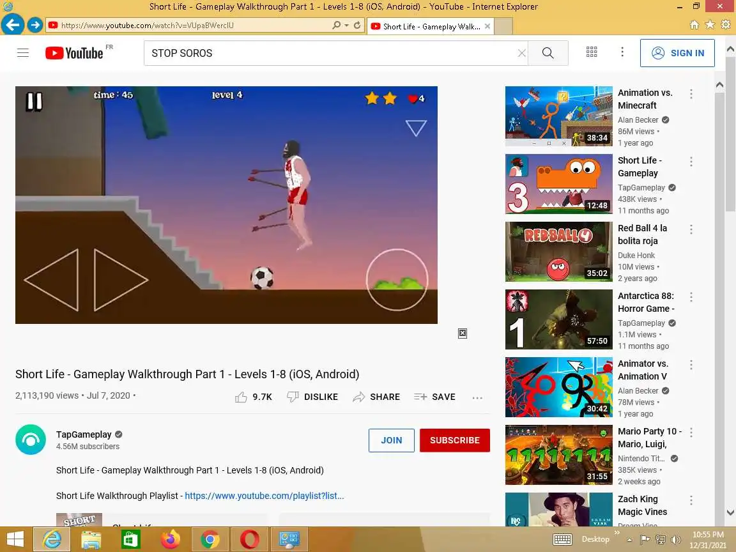Open options menu for Mario Party 10 video

(691, 433)
